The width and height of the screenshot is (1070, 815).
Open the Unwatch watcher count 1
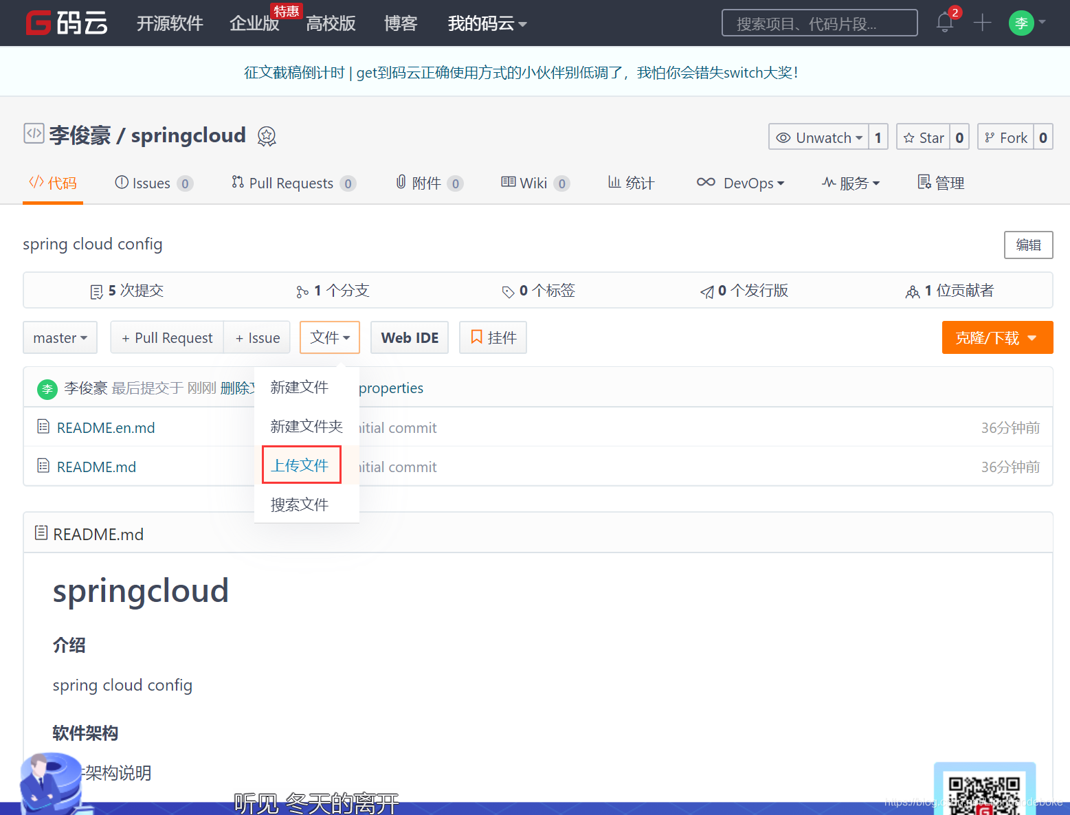[x=878, y=137]
